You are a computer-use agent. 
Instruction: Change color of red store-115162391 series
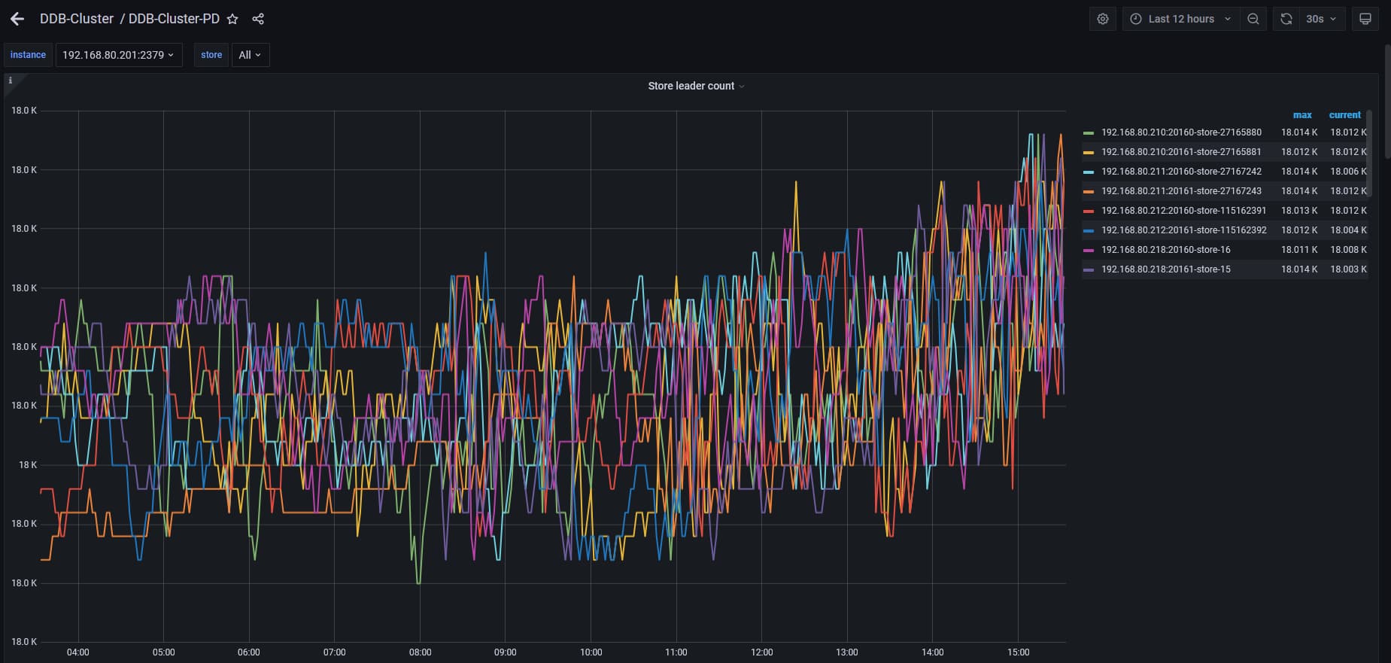tap(1089, 211)
